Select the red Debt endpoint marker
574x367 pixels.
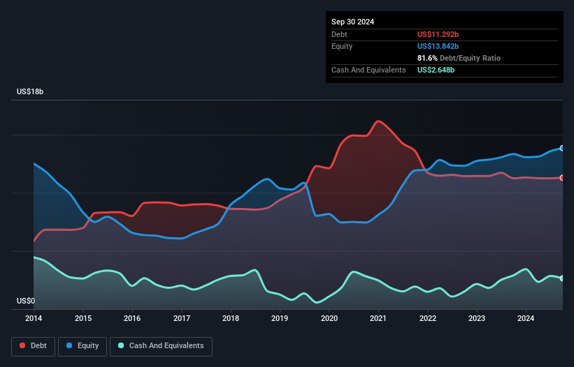click(x=562, y=178)
